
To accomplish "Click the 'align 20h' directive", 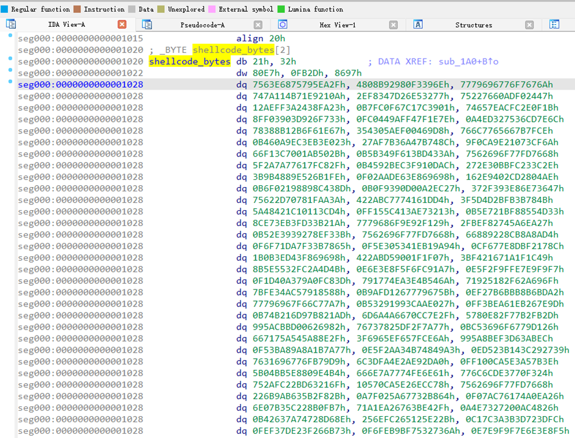I will (260, 38).
